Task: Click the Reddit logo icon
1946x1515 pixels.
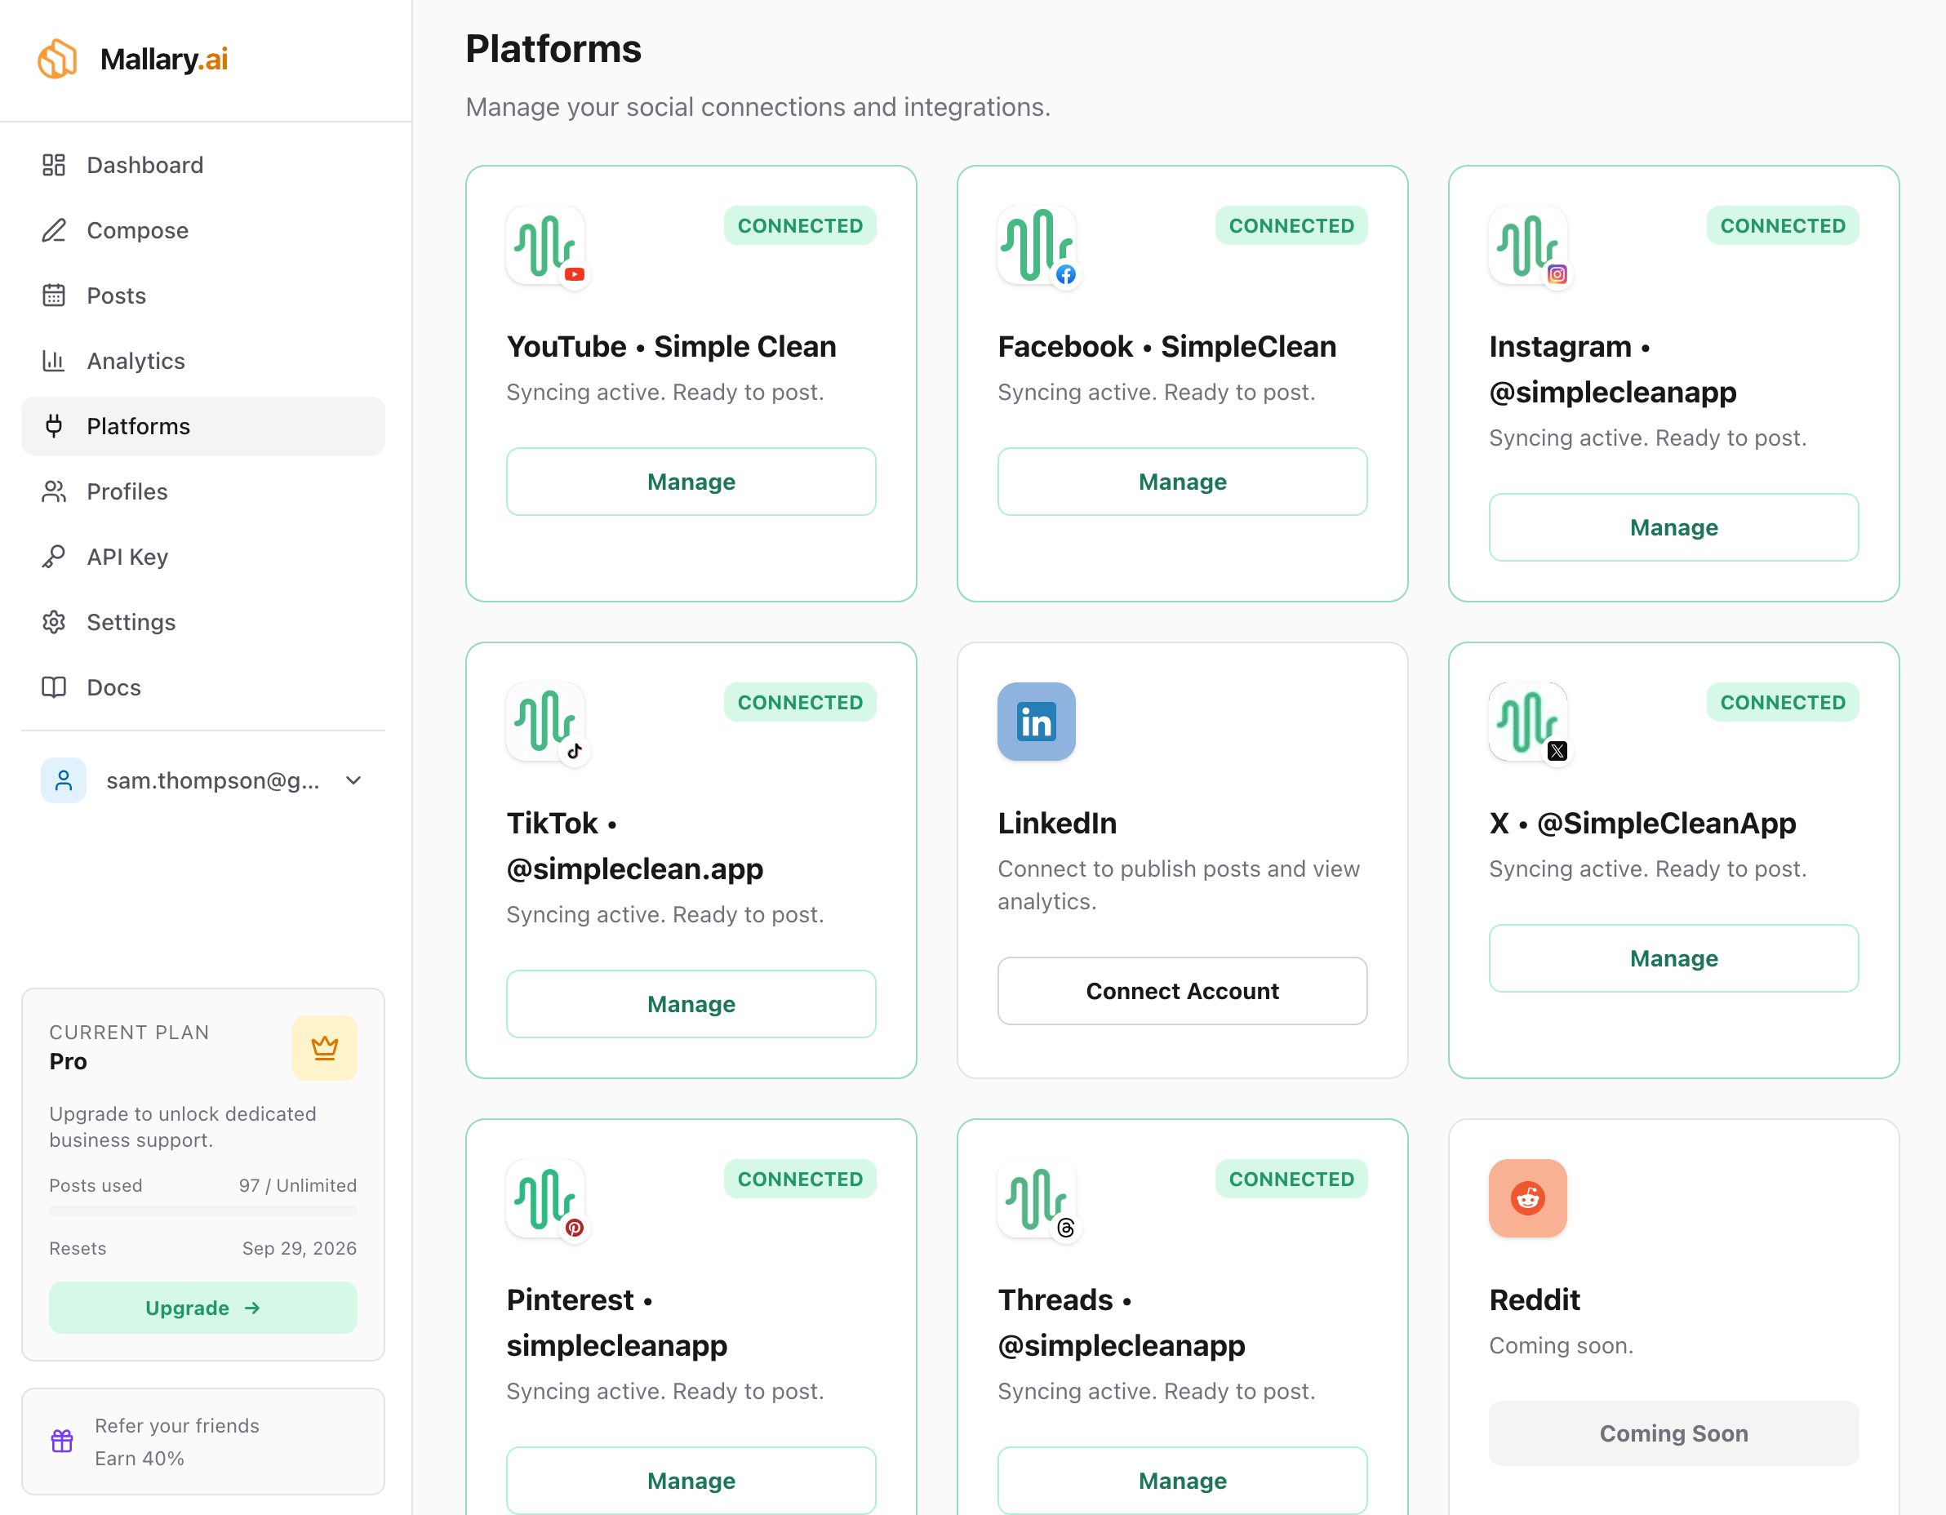Action: click(1528, 1198)
